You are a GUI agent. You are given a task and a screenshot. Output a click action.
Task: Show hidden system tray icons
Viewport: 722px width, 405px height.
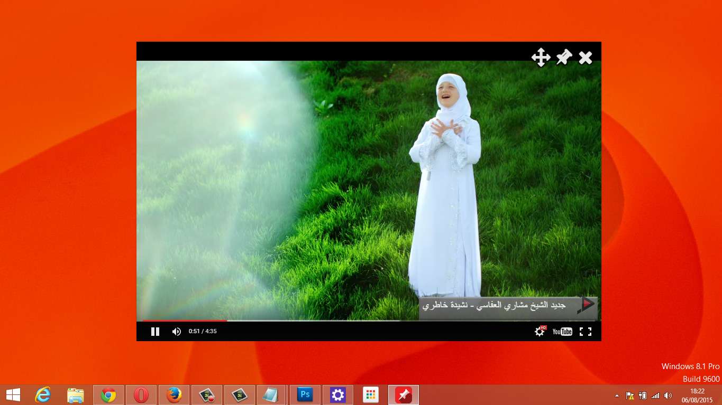pos(617,395)
